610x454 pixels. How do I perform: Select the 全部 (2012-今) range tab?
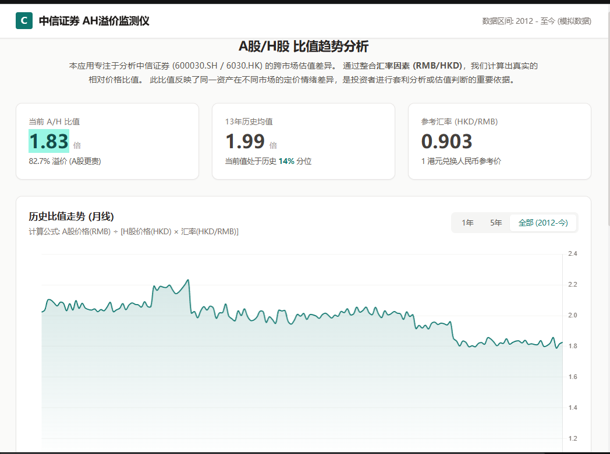coord(542,223)
